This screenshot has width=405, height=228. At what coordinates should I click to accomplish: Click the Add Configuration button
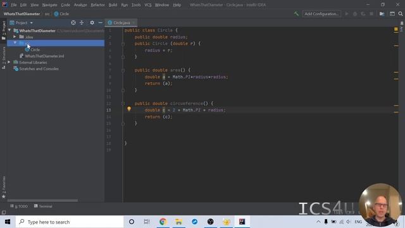(x=321, y=14)
